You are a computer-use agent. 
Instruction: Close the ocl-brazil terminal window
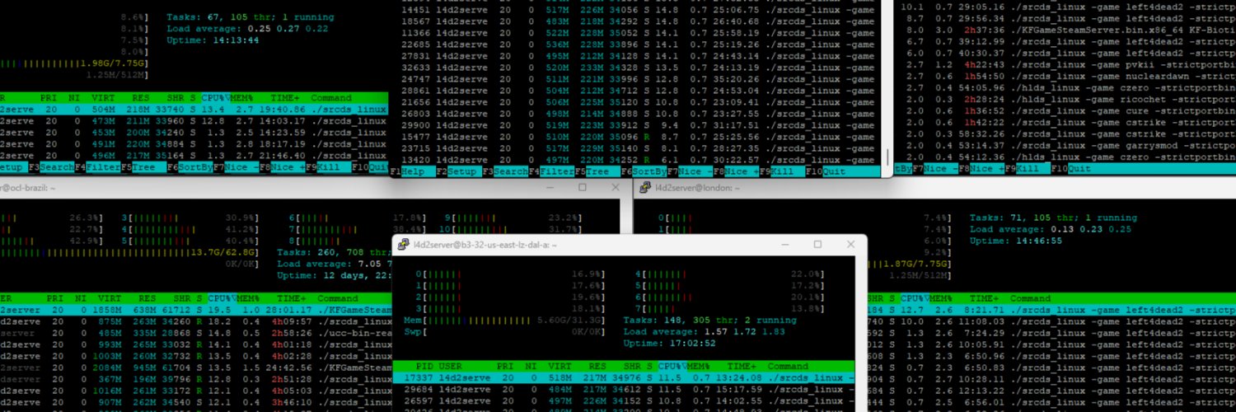tap(614, 188)
